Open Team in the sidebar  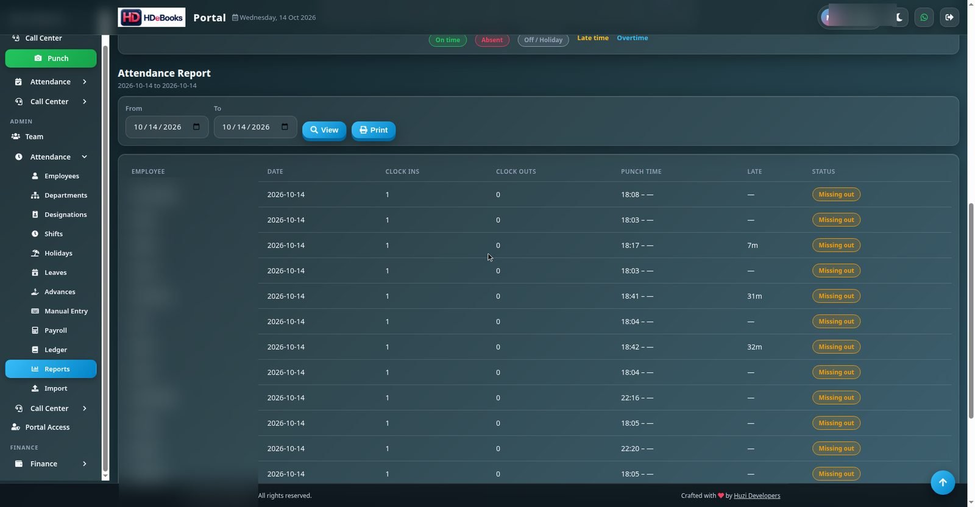[x=51, y=136]
